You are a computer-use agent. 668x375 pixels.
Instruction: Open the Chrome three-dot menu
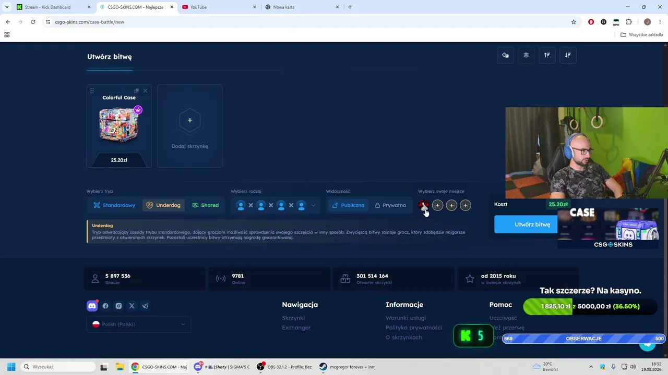pyautogui.click(x=660, y=22)
